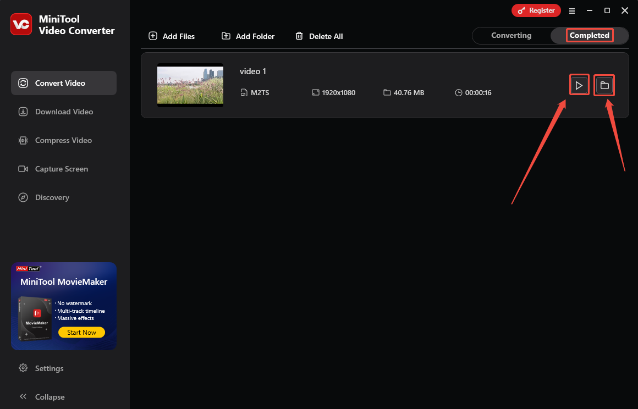This screenshot has height=409, width=638.
Task: Click the MiniTool Video Converter logo icon
Action: (21, 24)
